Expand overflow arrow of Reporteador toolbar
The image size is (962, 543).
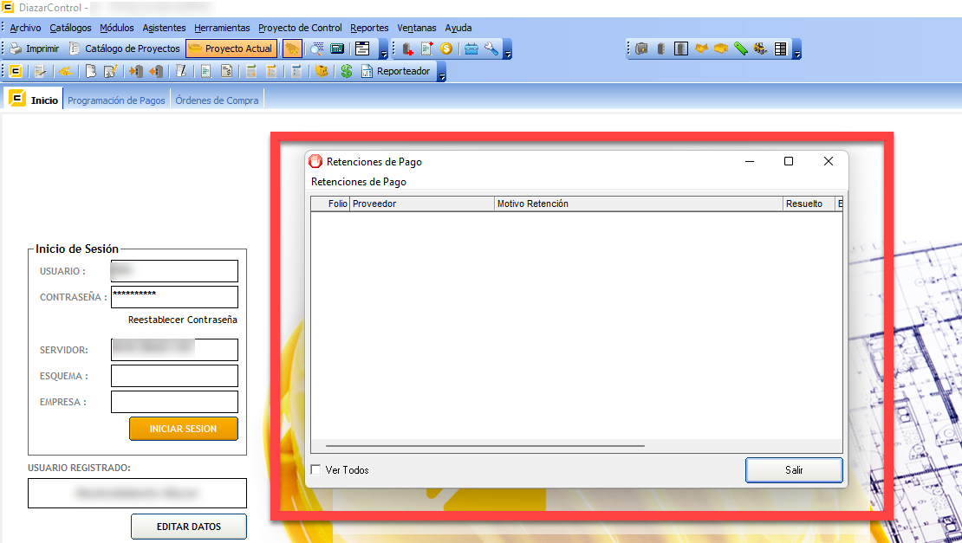click(442, 75)
